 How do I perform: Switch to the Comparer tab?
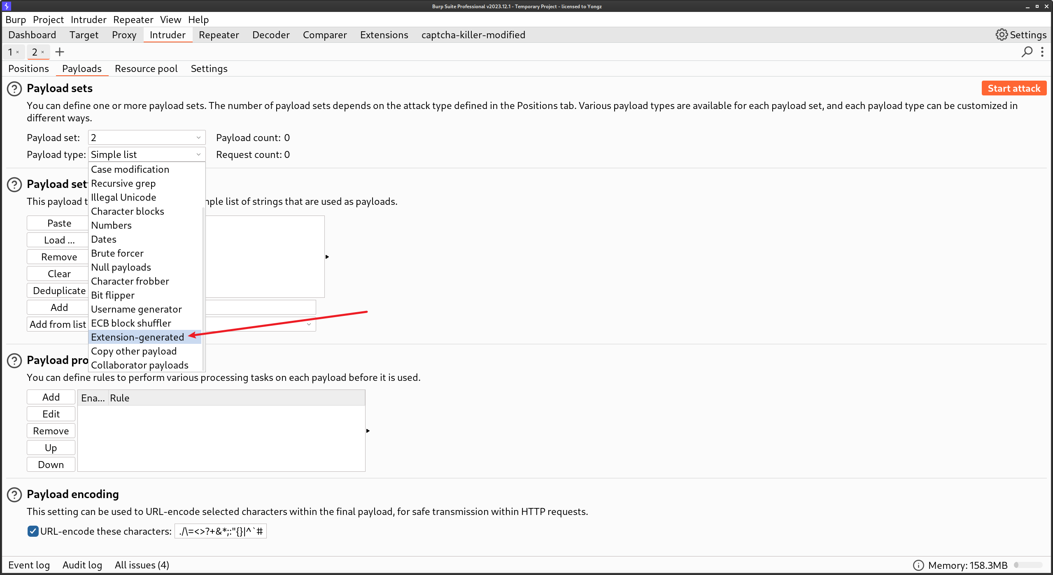point(325,35)
